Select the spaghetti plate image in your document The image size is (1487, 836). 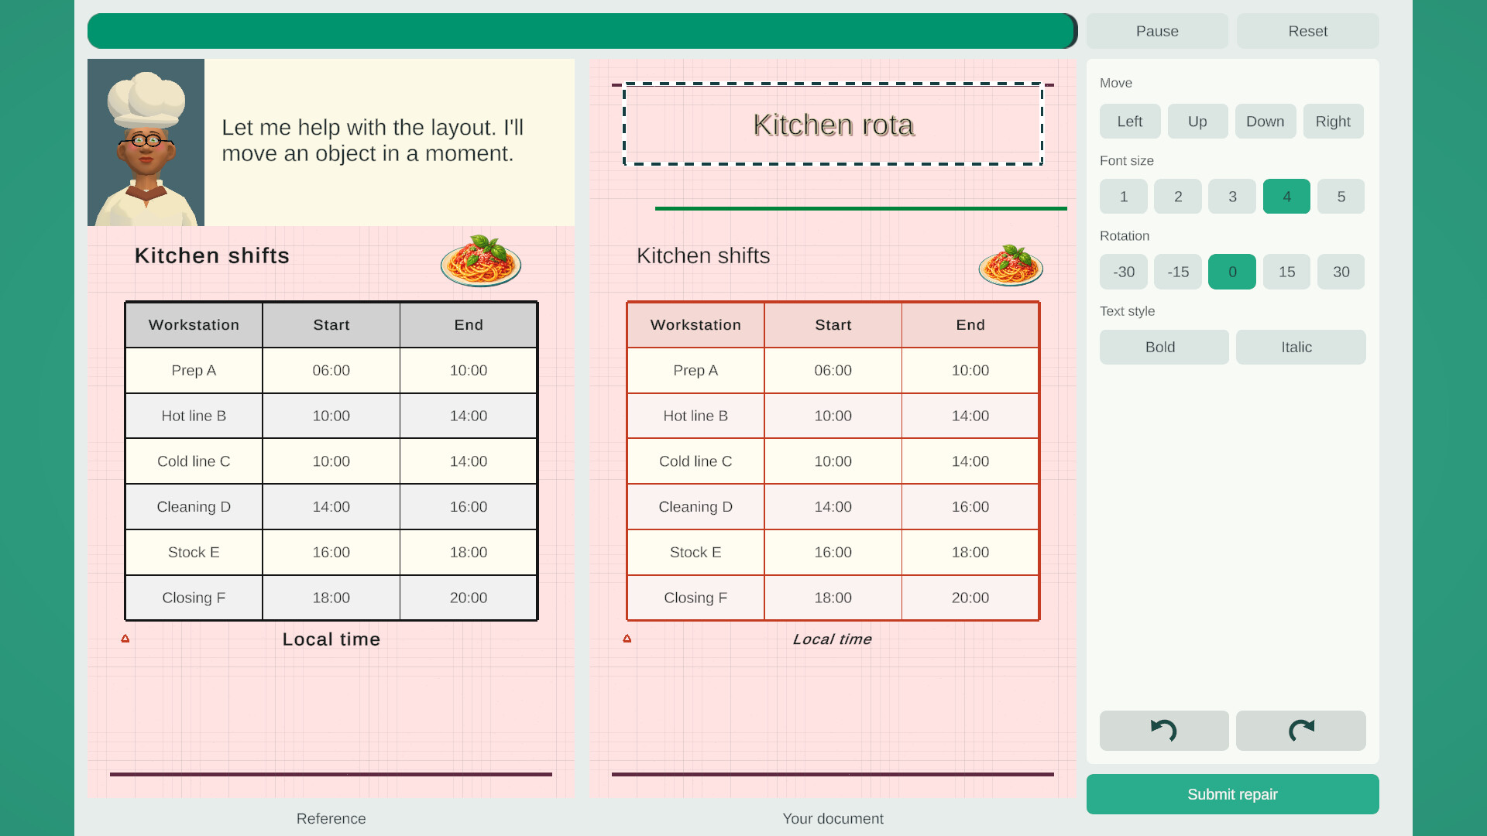click(x=1011, y=265)
